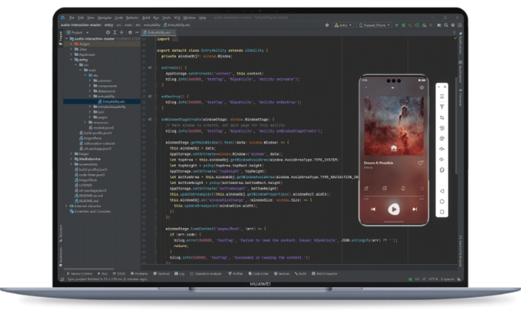Open the Terminal tool window
The image size is (521, 319).
tap(161, 274)
